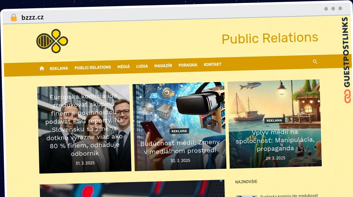This screenshot has height=197, width=353.
Task: Open the article 'Vplyv médií na spoločnosť'
Action: pyautogui.click(x=275, y=140)
